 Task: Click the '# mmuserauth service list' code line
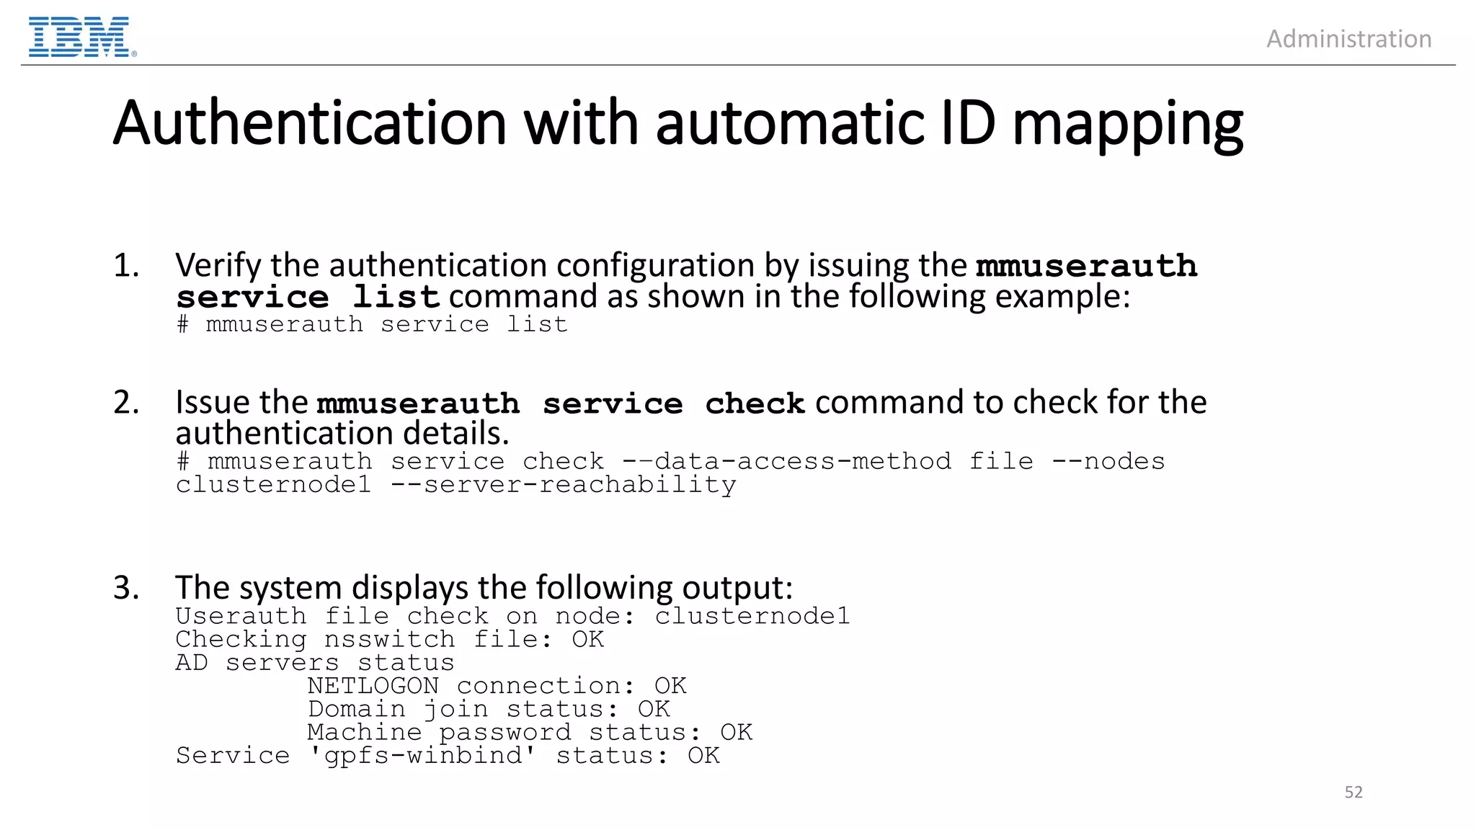tap(372, 324)
